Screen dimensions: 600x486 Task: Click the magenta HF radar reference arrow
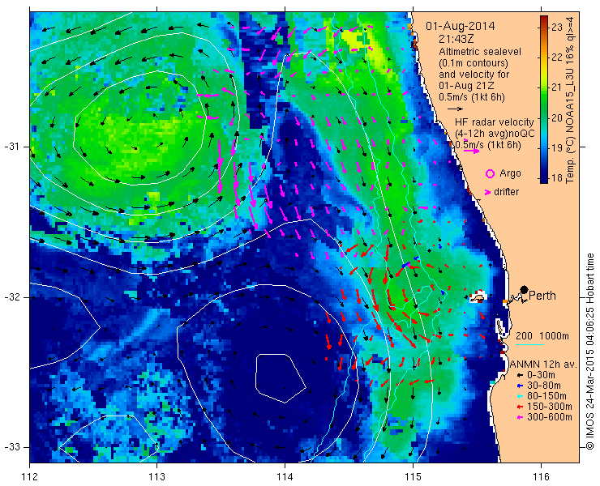[471, 151]
